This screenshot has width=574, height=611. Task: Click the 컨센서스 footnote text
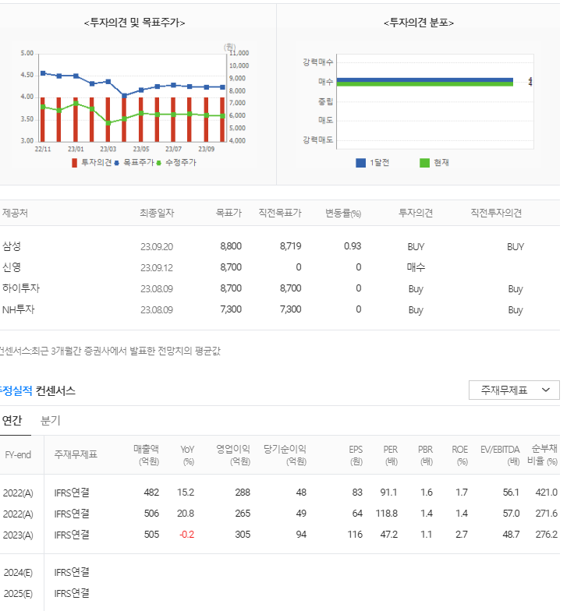pyautogui.click(x=110, y=351)
